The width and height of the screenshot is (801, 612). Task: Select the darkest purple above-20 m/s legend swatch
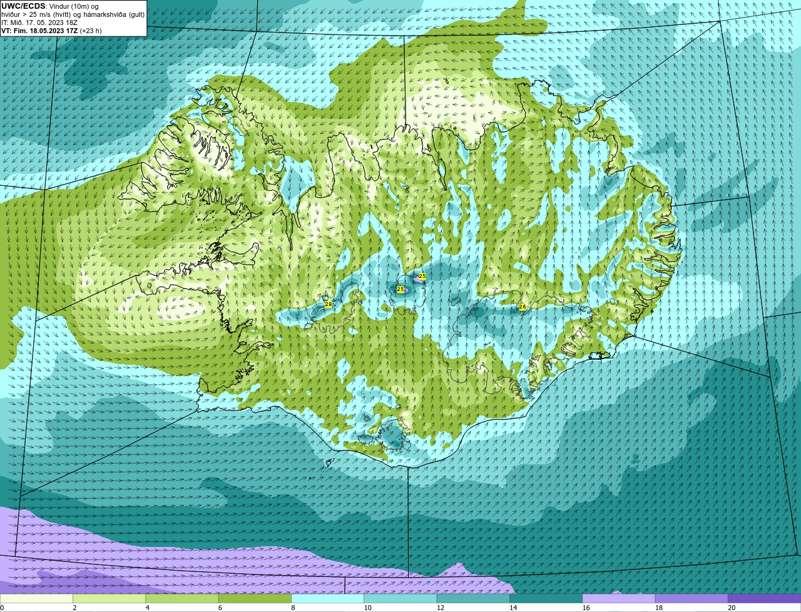click(765, 598)
